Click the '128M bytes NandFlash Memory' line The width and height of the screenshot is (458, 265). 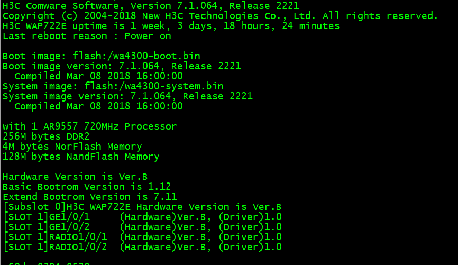[x=81, y=157]
